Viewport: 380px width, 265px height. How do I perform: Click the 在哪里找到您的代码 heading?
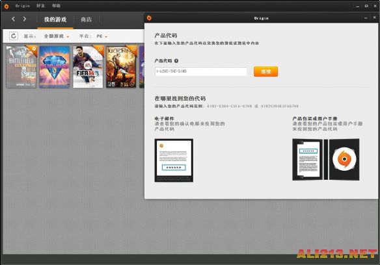tap(180, 99)
